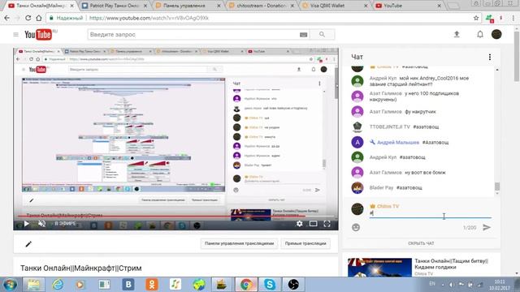520x292 pixels.
Task: Play the live stream video
Action: click(27, 224)
